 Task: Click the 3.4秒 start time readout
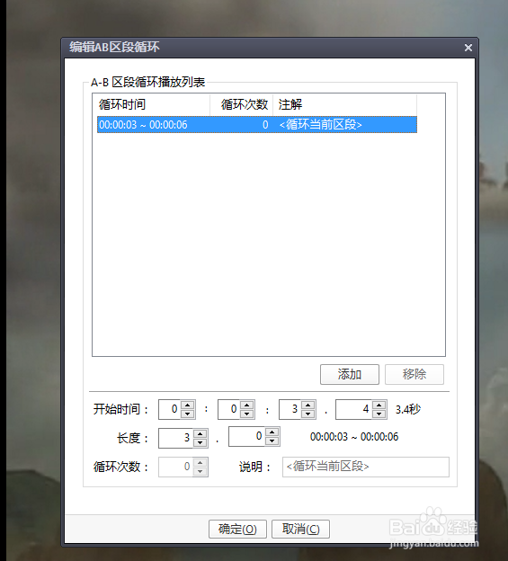408,409
